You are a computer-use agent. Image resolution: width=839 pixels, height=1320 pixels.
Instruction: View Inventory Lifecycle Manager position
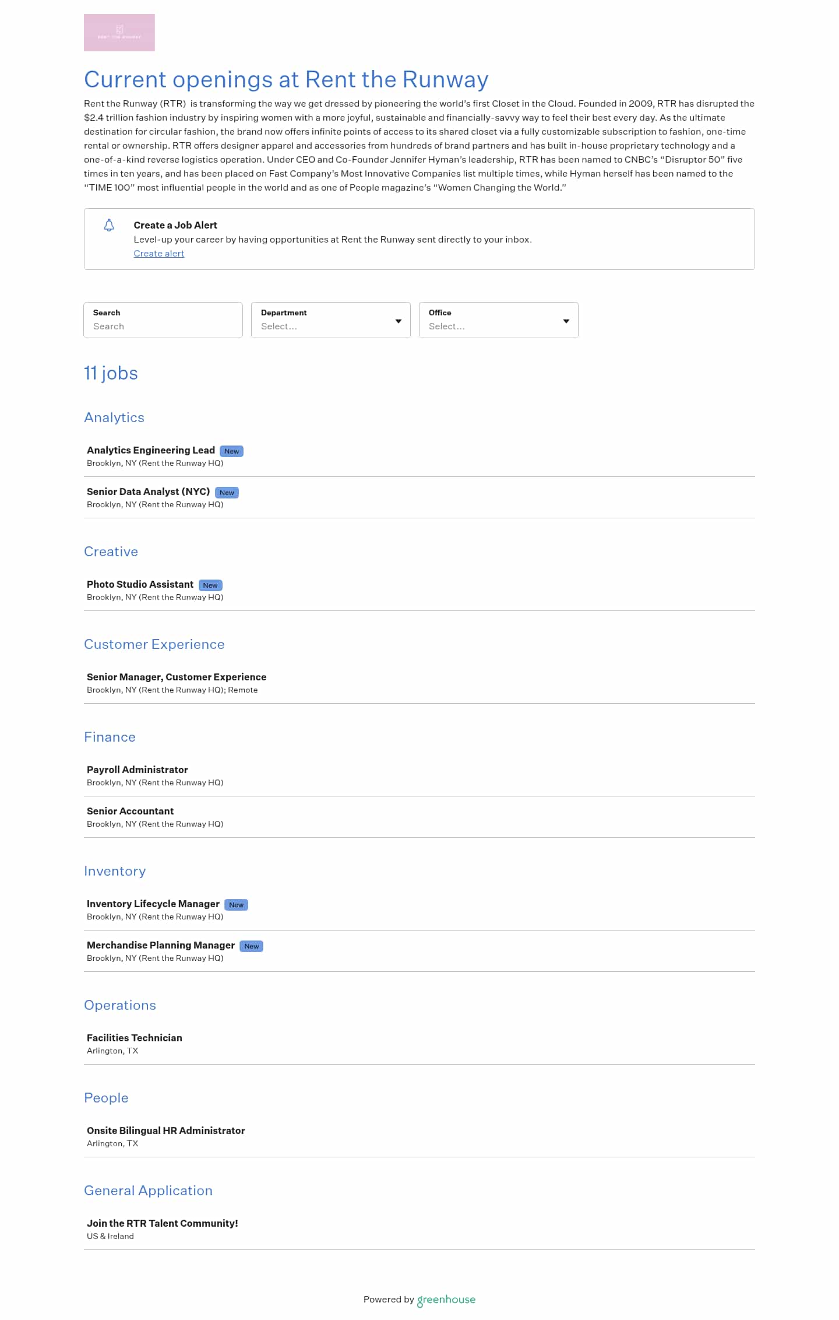[153, 904]
